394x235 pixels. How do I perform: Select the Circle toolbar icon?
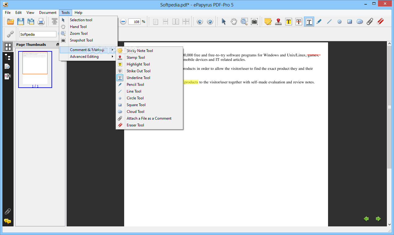tap(339, 22)
